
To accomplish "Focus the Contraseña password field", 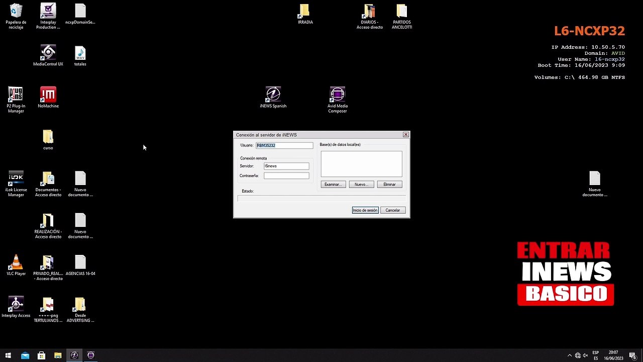I will [x=286, y=175].
